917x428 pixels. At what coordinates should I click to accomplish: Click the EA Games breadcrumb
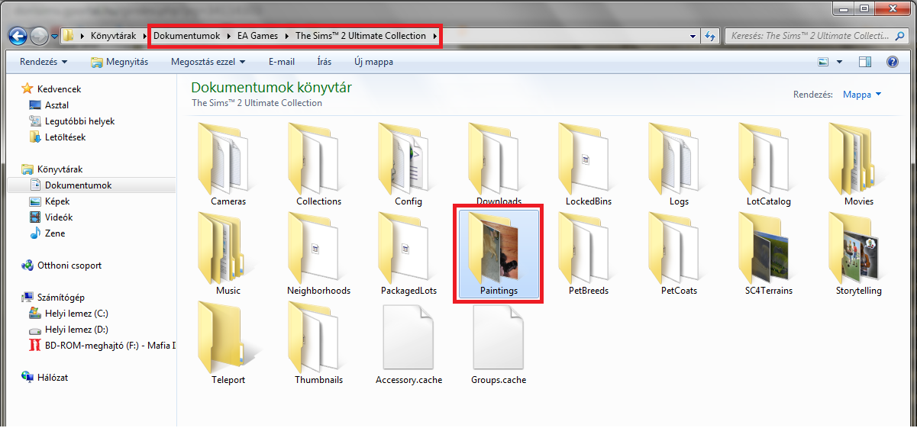click(x=258, y=36)
